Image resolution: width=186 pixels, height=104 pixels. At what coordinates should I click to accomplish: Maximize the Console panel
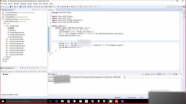(x=181, y=74)
